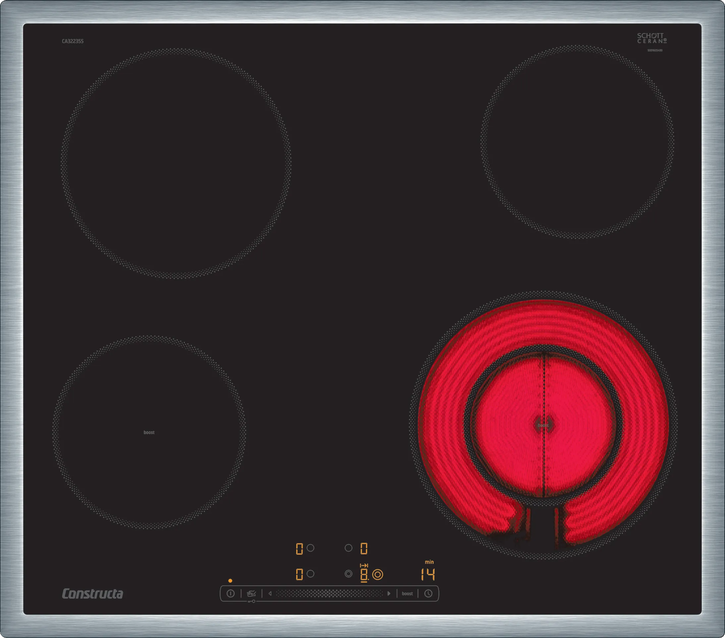This screenshot has width=725, height=638.
Task: Tap the childproof lock key symbol
Action: [251, 602]
